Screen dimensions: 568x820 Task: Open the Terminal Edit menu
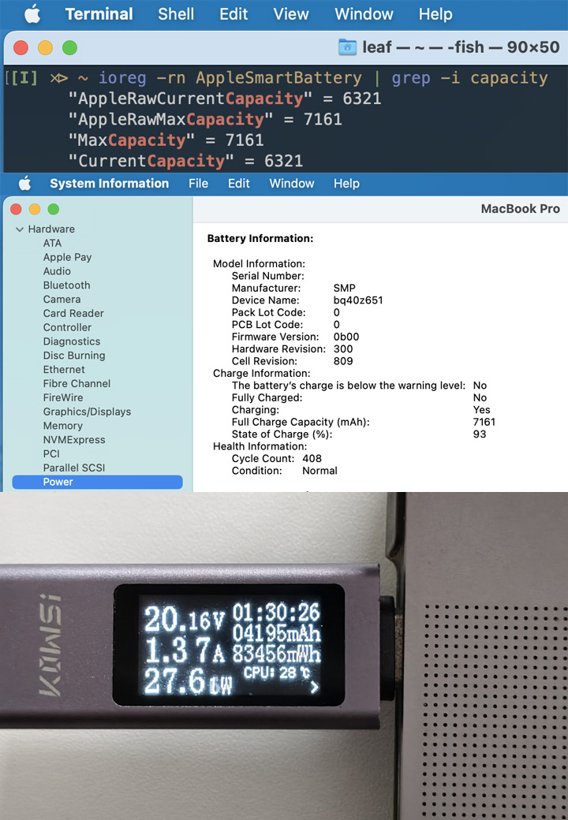point(232,14)
